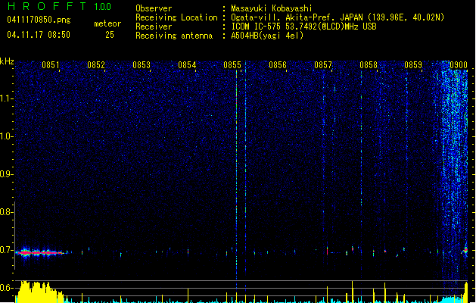Screen dimensions: 476x303
Task: Click the 0.7 kHz axis label
Action: (6, 250)
